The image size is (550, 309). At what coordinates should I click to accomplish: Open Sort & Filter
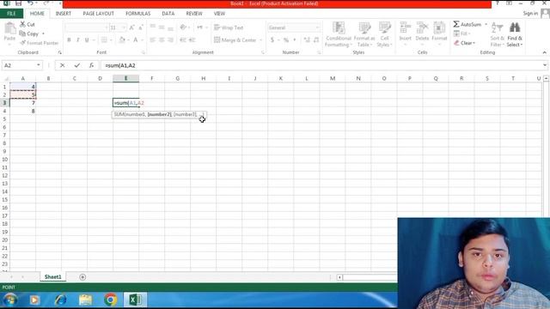click(497, 34)
